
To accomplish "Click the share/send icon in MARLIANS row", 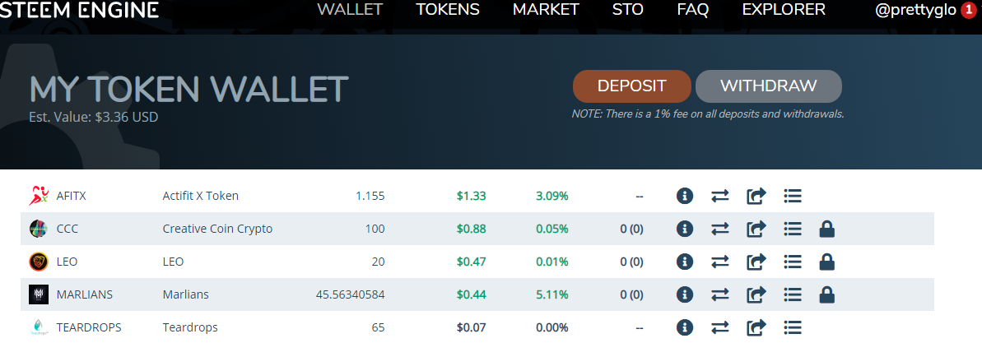I will point(756,294).
